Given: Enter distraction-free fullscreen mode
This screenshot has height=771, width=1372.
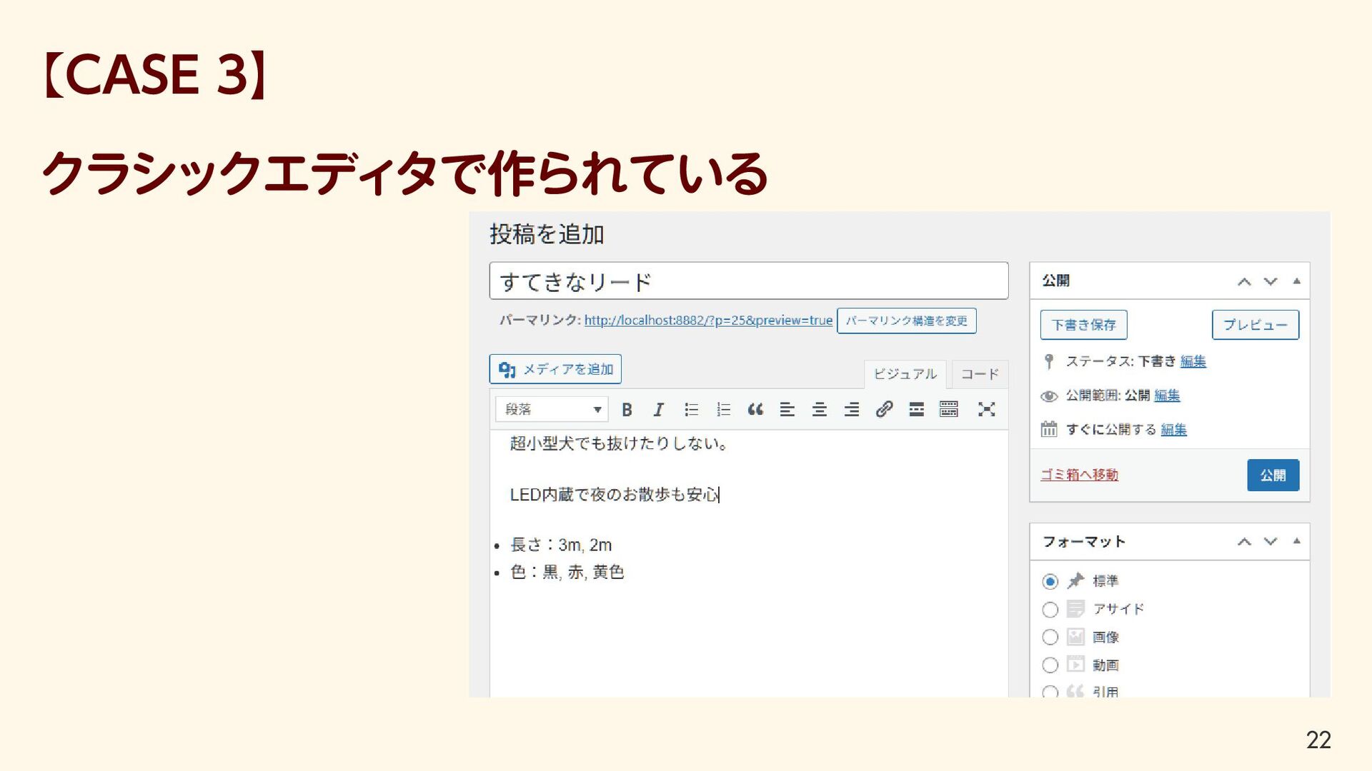Looking at the screenshot, I should [x=986, y=410].
